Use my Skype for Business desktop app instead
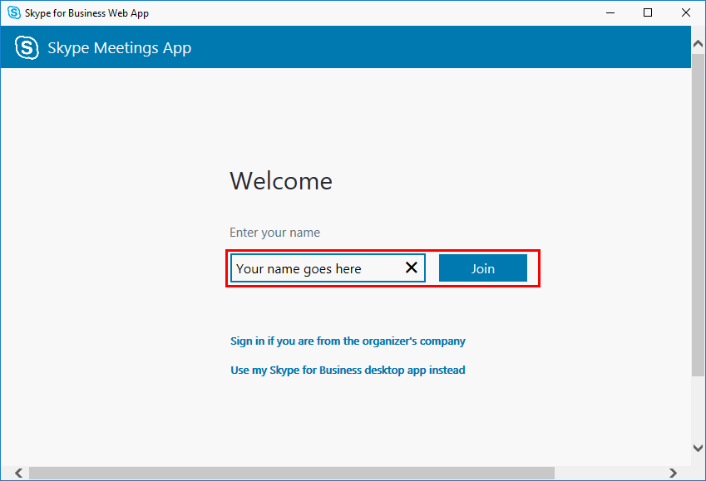 click(x=348, y=370)
